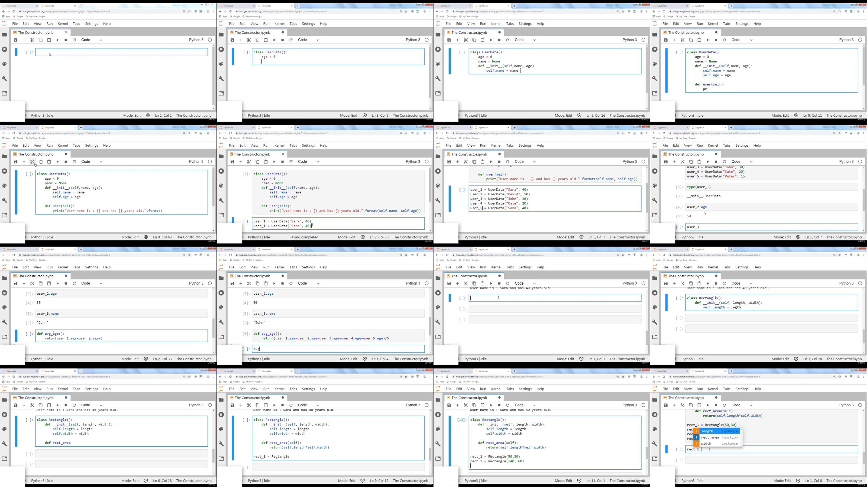Click the Saving completed status message

[x=303, y=237]
